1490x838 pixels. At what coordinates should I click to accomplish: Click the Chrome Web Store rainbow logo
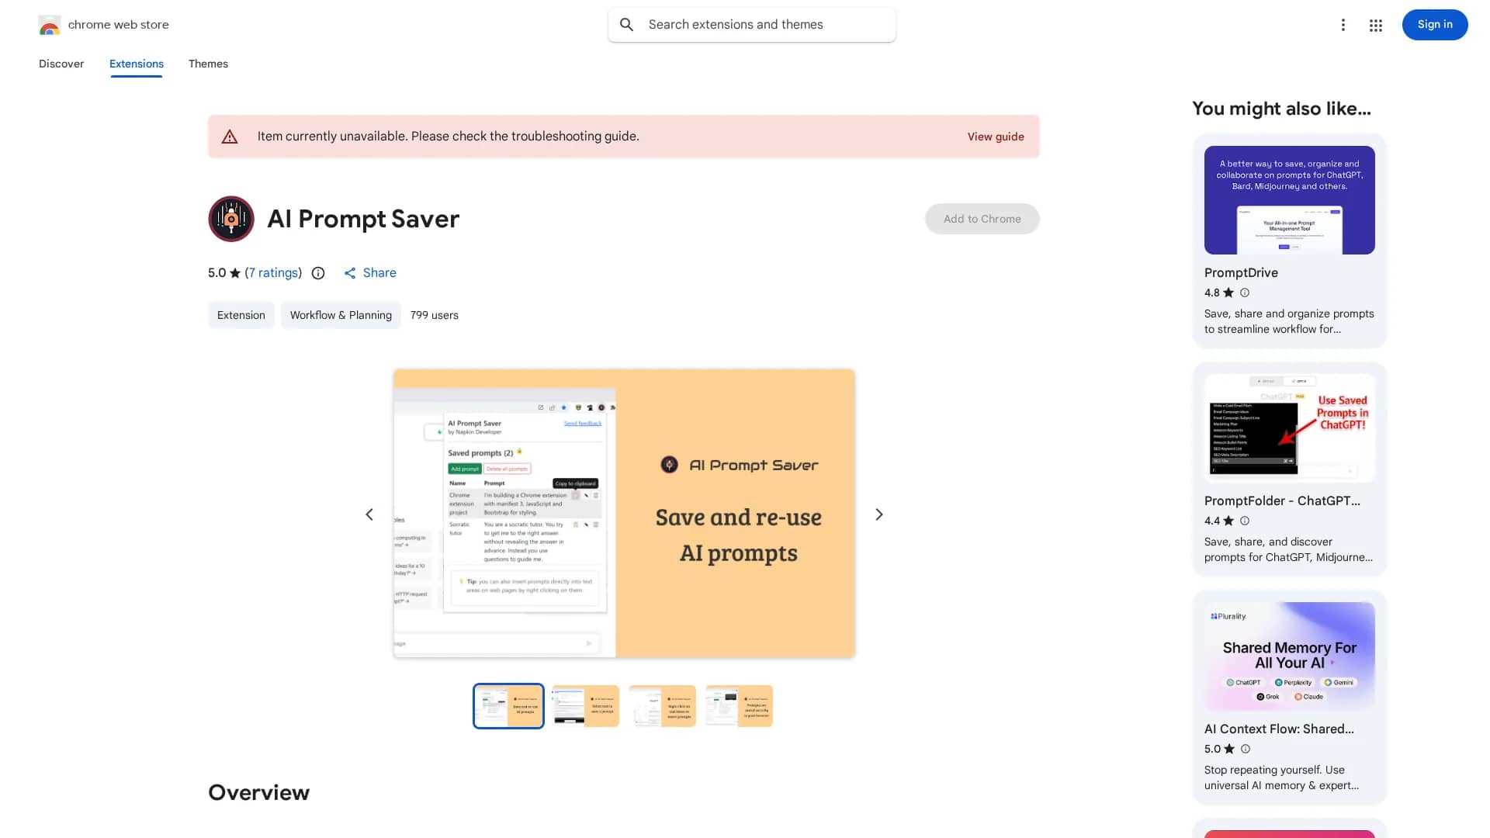(x=50, y=25)
